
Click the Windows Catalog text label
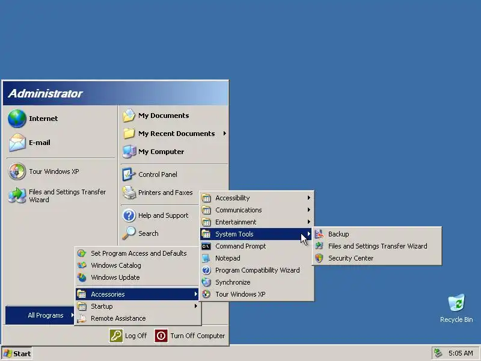(116, 265)
